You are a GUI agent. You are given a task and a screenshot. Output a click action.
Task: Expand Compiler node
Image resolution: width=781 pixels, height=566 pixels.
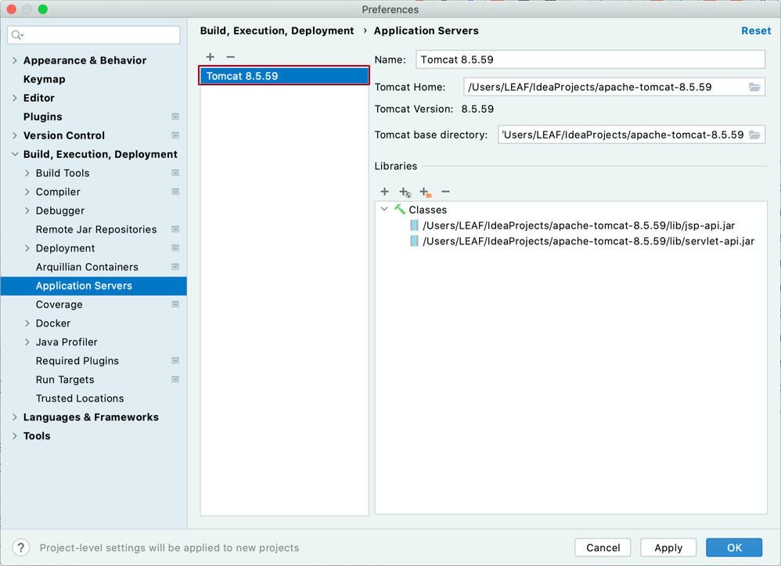27,192
